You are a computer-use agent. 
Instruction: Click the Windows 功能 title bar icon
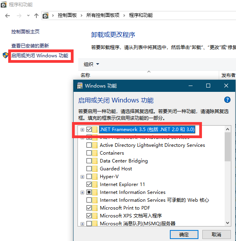[80, 86]
